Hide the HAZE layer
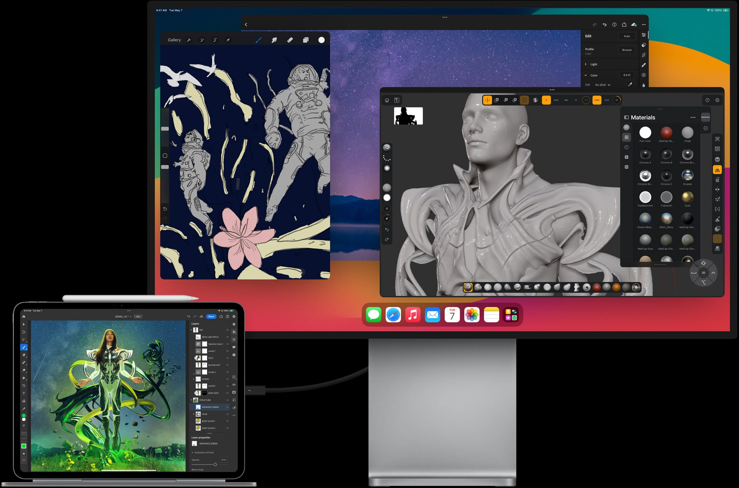Screen dimensions: 739x488 pos(228,414)
